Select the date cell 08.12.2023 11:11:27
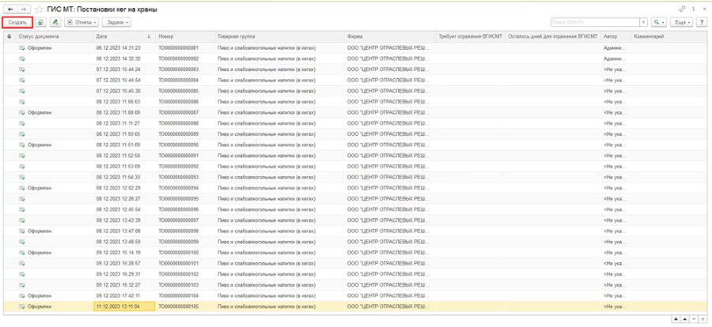Screen dimensions: 712x327 coord(119,123)
